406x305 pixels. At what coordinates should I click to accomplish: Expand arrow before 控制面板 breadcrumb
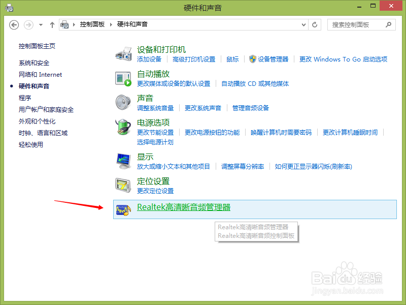[74, 24]
